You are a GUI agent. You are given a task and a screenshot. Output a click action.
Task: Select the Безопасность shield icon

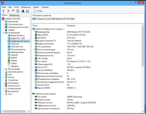pos(6,86)
